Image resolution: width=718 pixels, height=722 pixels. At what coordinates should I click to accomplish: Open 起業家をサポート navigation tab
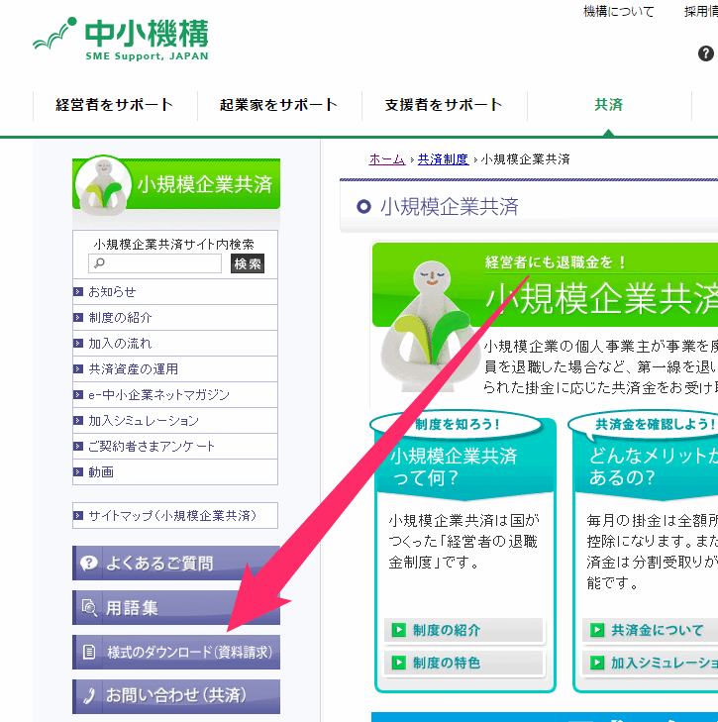[x=278, y=105]
